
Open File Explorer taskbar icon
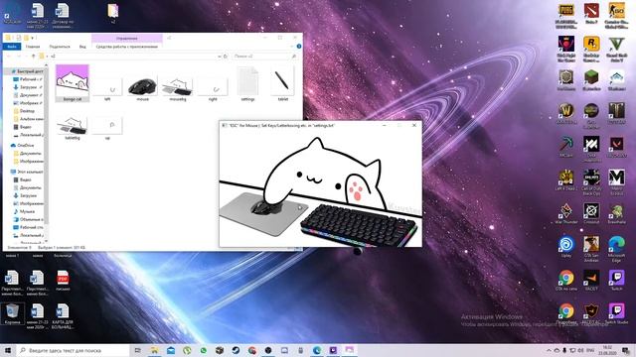(x=154, y=350)
